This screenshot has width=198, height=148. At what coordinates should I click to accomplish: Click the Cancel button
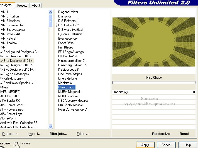coord(167,145)
